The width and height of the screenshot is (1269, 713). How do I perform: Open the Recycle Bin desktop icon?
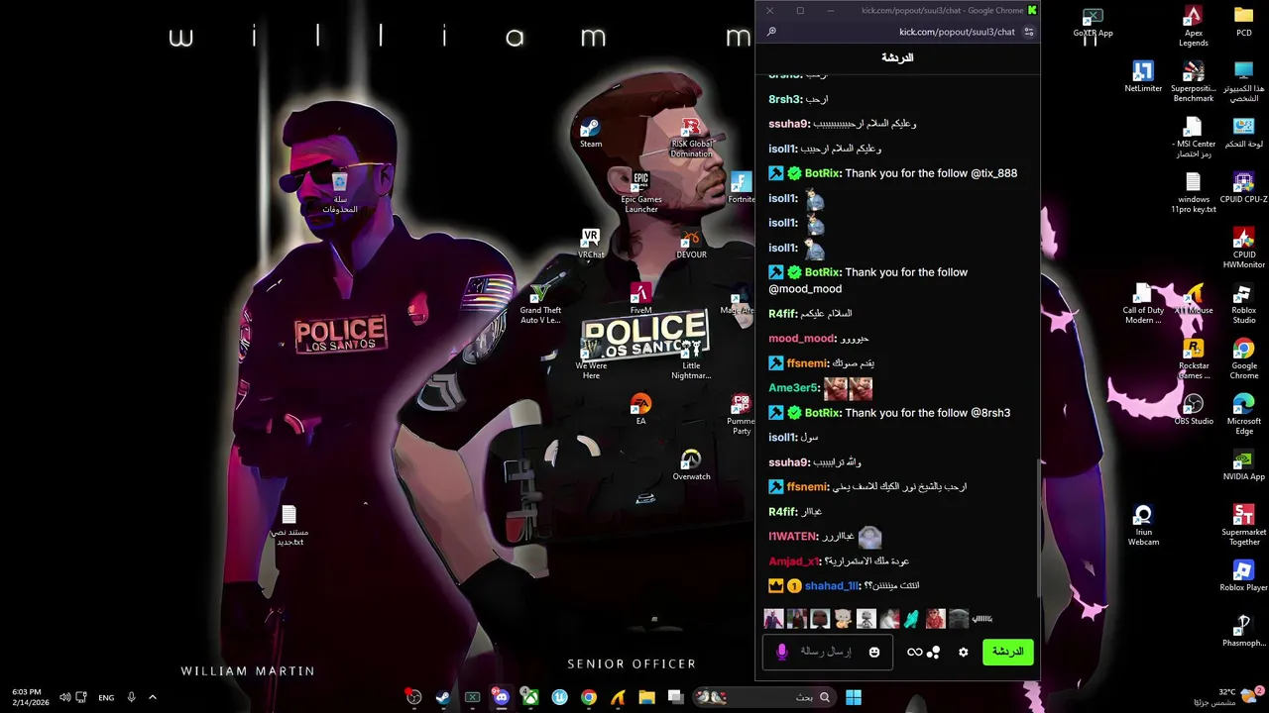point(339,192)
